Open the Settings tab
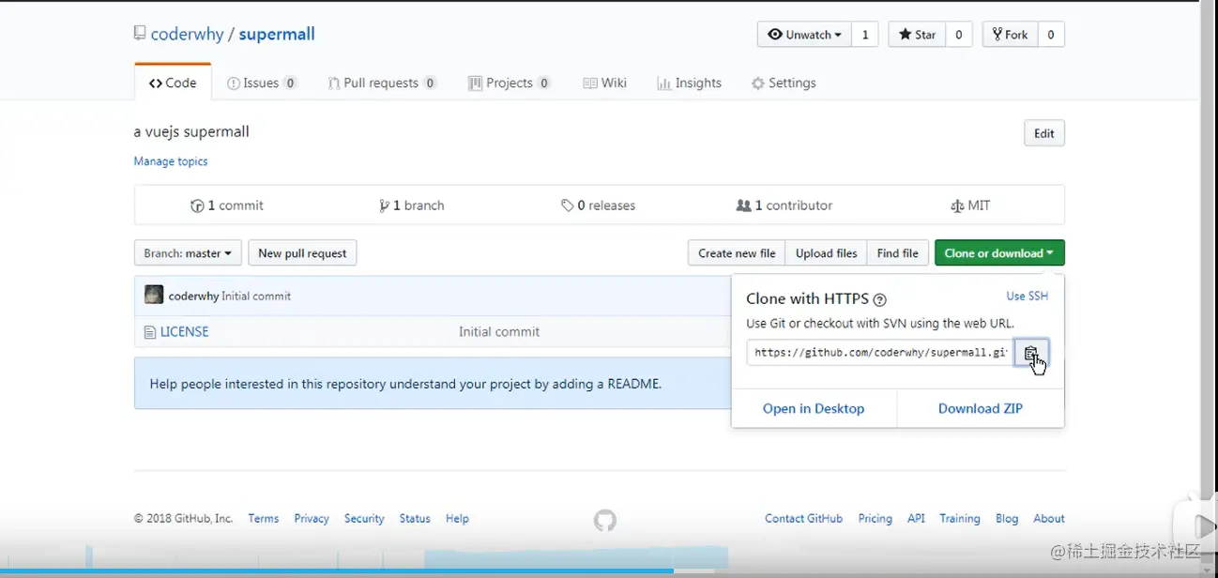The width and height of the screenshot is (1218, 578). [784, 84]
